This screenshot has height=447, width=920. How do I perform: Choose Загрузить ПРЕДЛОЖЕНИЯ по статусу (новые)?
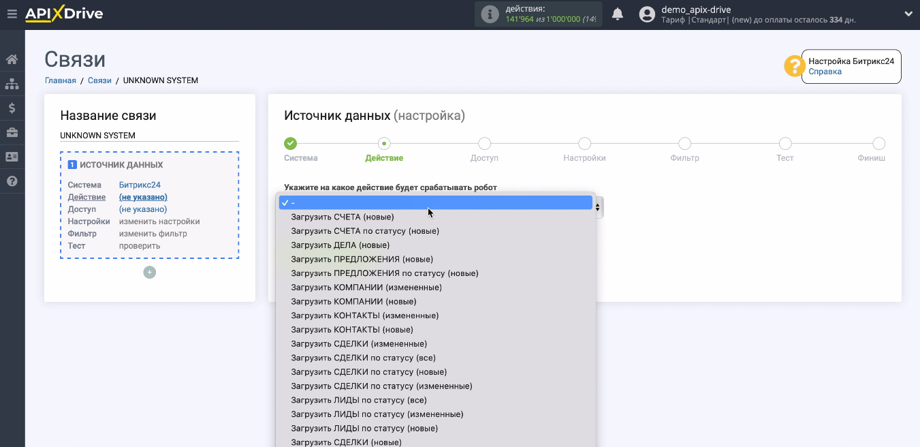(436, 273)
